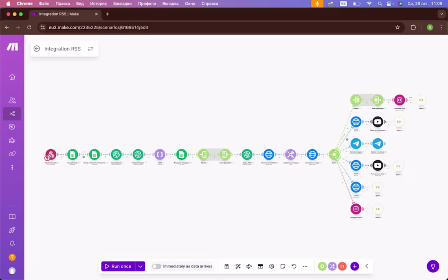Open a new Chrome tab with the plus
Viewport: 448px width, 280px height.
[x=108, y=14]
